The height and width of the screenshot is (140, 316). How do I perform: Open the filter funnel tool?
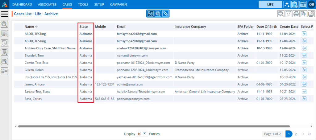[x=288, y=14]
